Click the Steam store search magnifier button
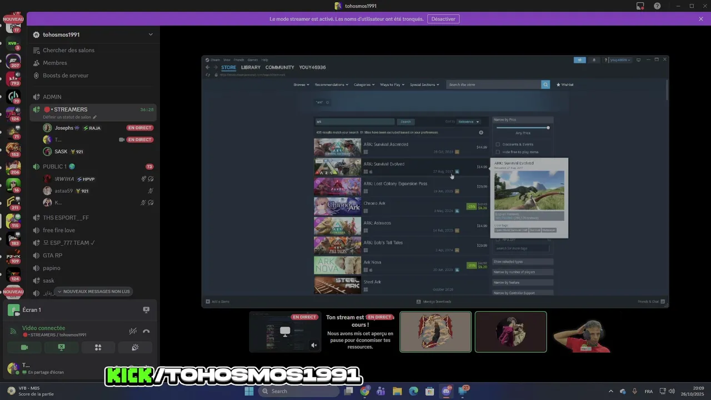This screenshot has height=400, width=711. click(545, 84)
